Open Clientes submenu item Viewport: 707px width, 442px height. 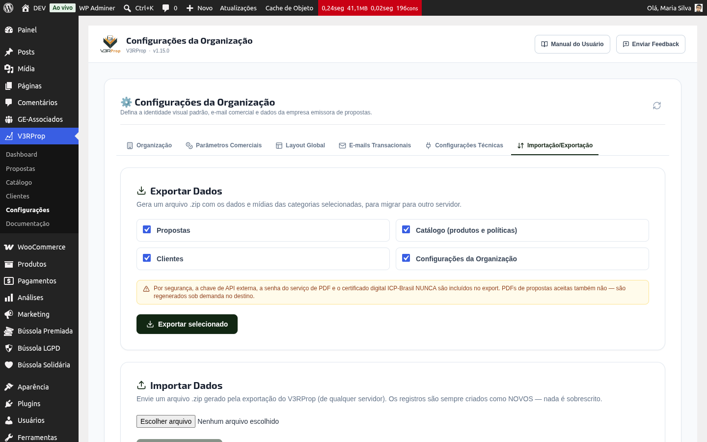[18, 196]
